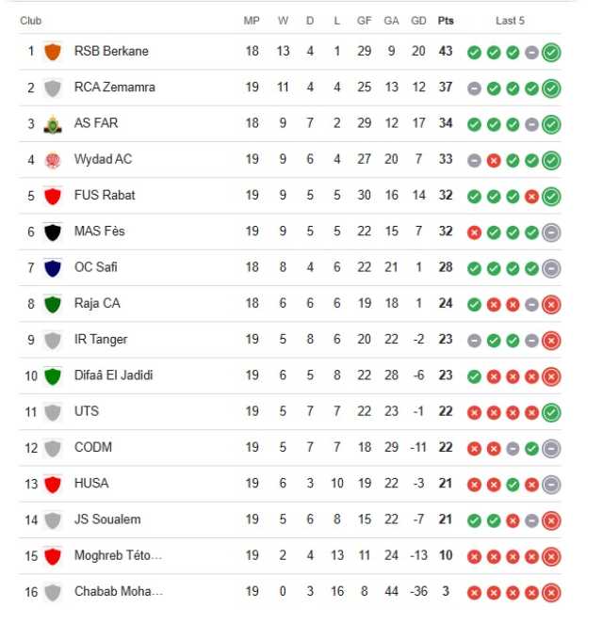Click UTS's most recent win circle
Screen dimensions: 603x623
551,412
